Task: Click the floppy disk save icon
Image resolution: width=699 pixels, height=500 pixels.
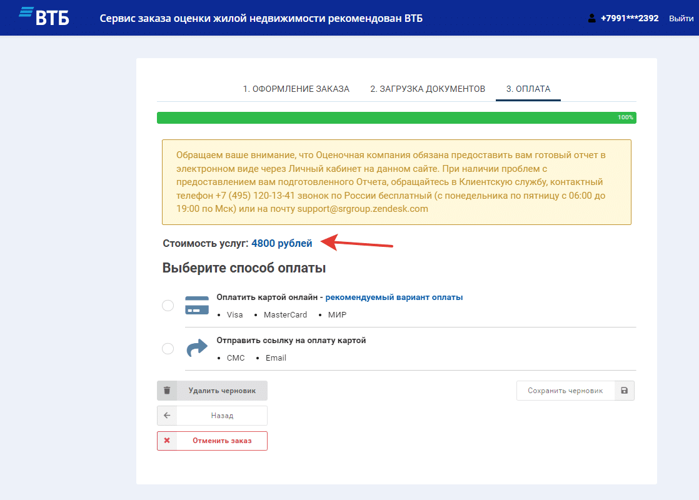Action: (x=624, y=391)
